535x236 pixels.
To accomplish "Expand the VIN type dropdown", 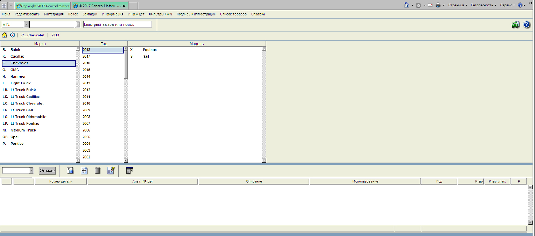I will pyautogui.click(x=26, y=24).
